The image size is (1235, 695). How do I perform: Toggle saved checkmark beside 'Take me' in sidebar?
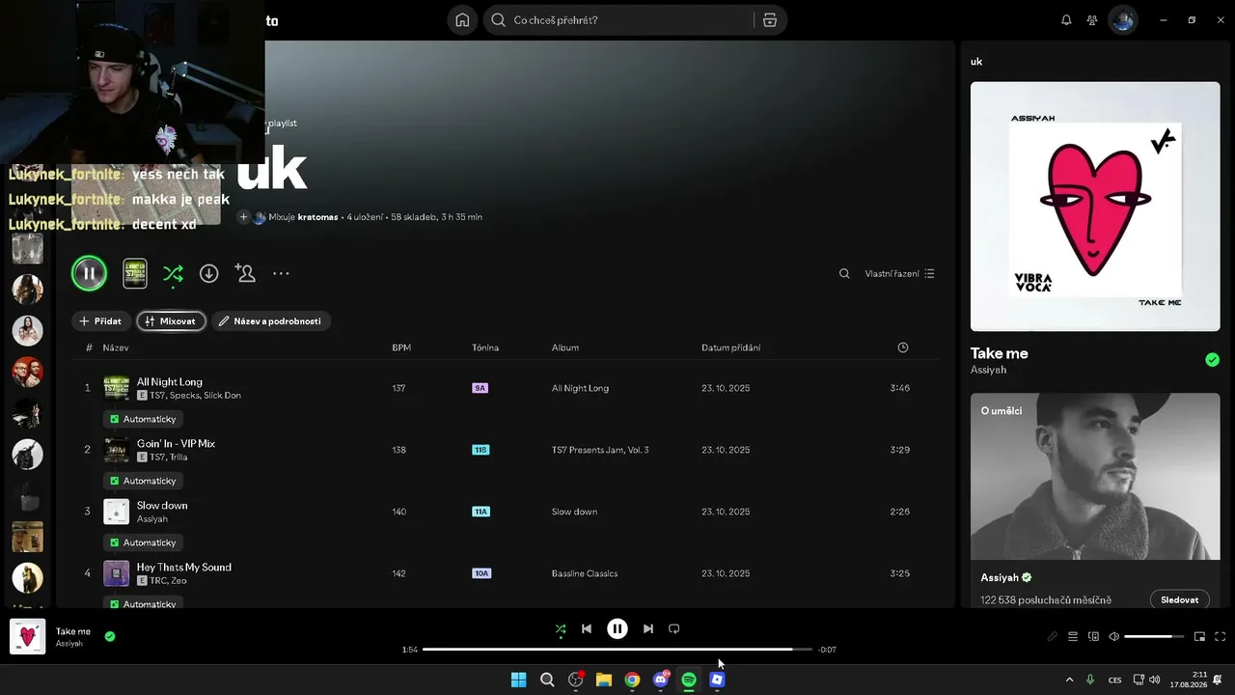click(x=1212, y=360)
